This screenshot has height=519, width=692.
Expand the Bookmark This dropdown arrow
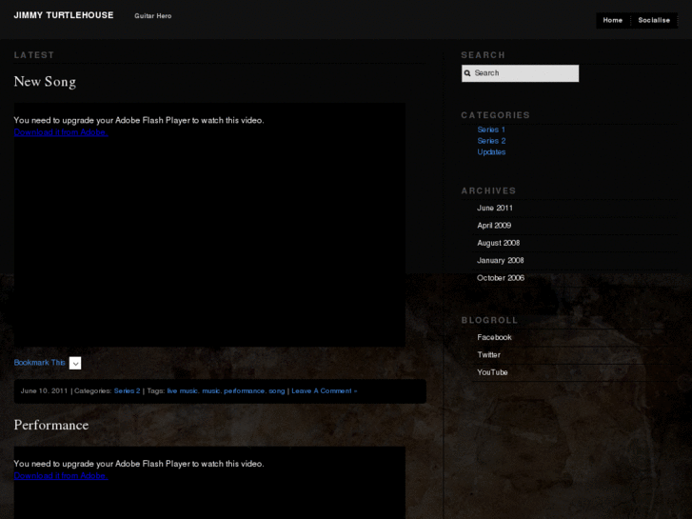click(x=75, y=363)
